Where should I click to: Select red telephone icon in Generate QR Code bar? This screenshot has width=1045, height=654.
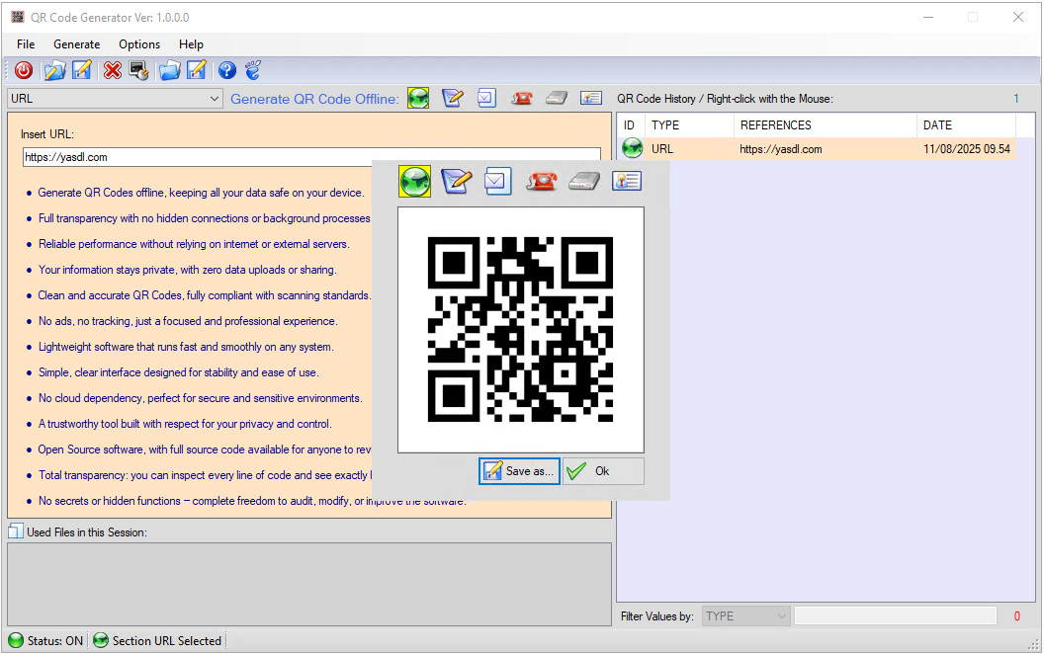click(521, 99)
